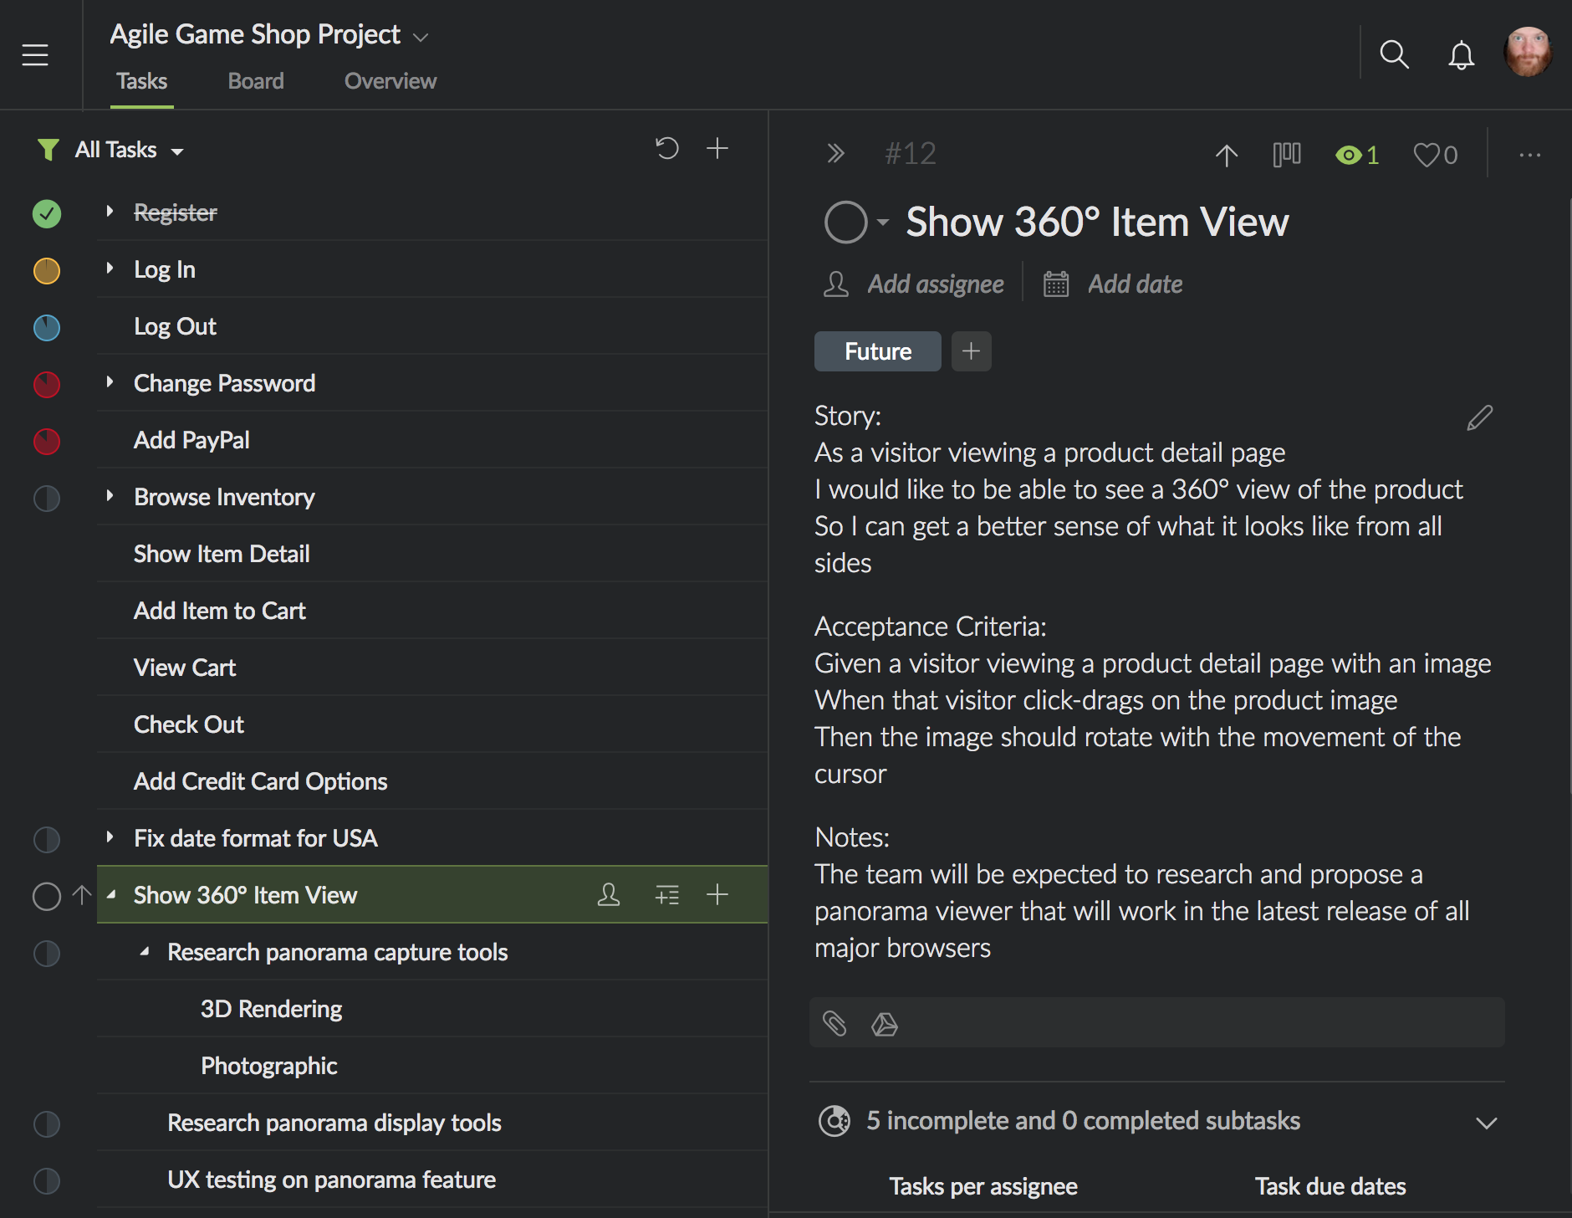
Task: Click the edit description pencil icon
Action: (x=1479, y=417)
